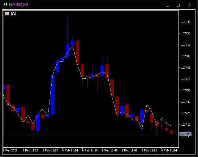Click the 6 Feb 2023 date label
The height and width of the screenshot is (157, 198).
coord(11,150)
